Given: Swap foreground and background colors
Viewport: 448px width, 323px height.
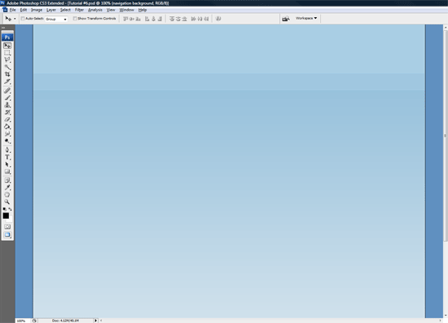Looking at the screenshot, I should [x=11, y=209].
